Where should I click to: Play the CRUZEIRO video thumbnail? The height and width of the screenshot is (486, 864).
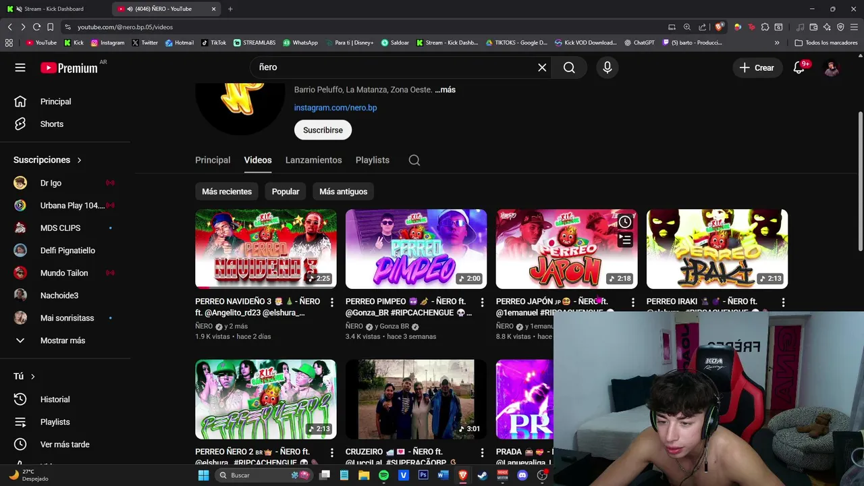416,399
